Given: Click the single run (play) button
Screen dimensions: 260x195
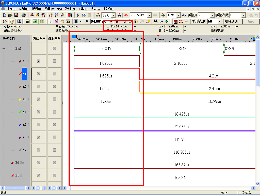Looking at the screenshot, I should point(78,15).
